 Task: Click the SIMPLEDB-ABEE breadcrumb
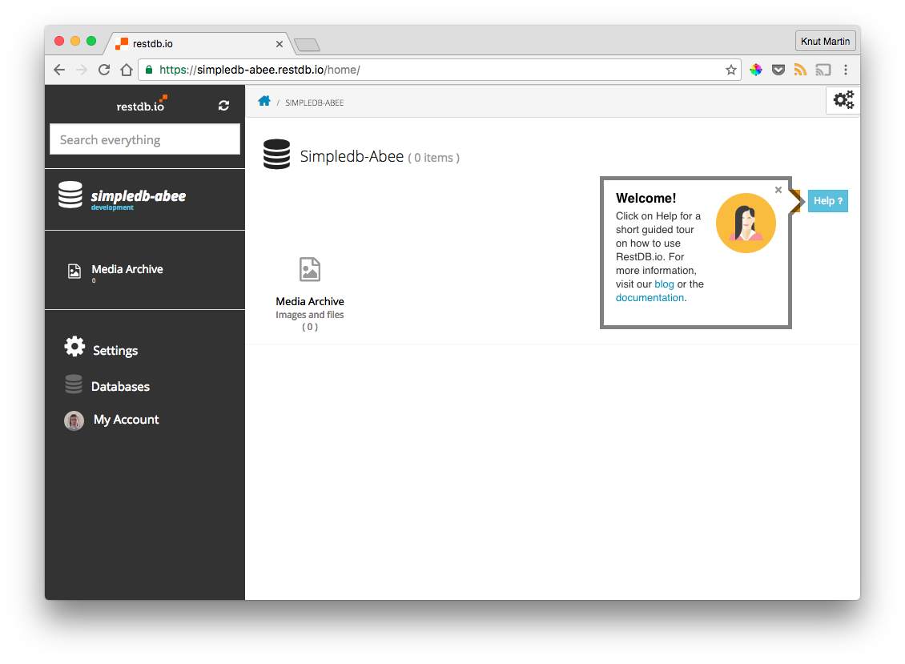coord(315,103)
